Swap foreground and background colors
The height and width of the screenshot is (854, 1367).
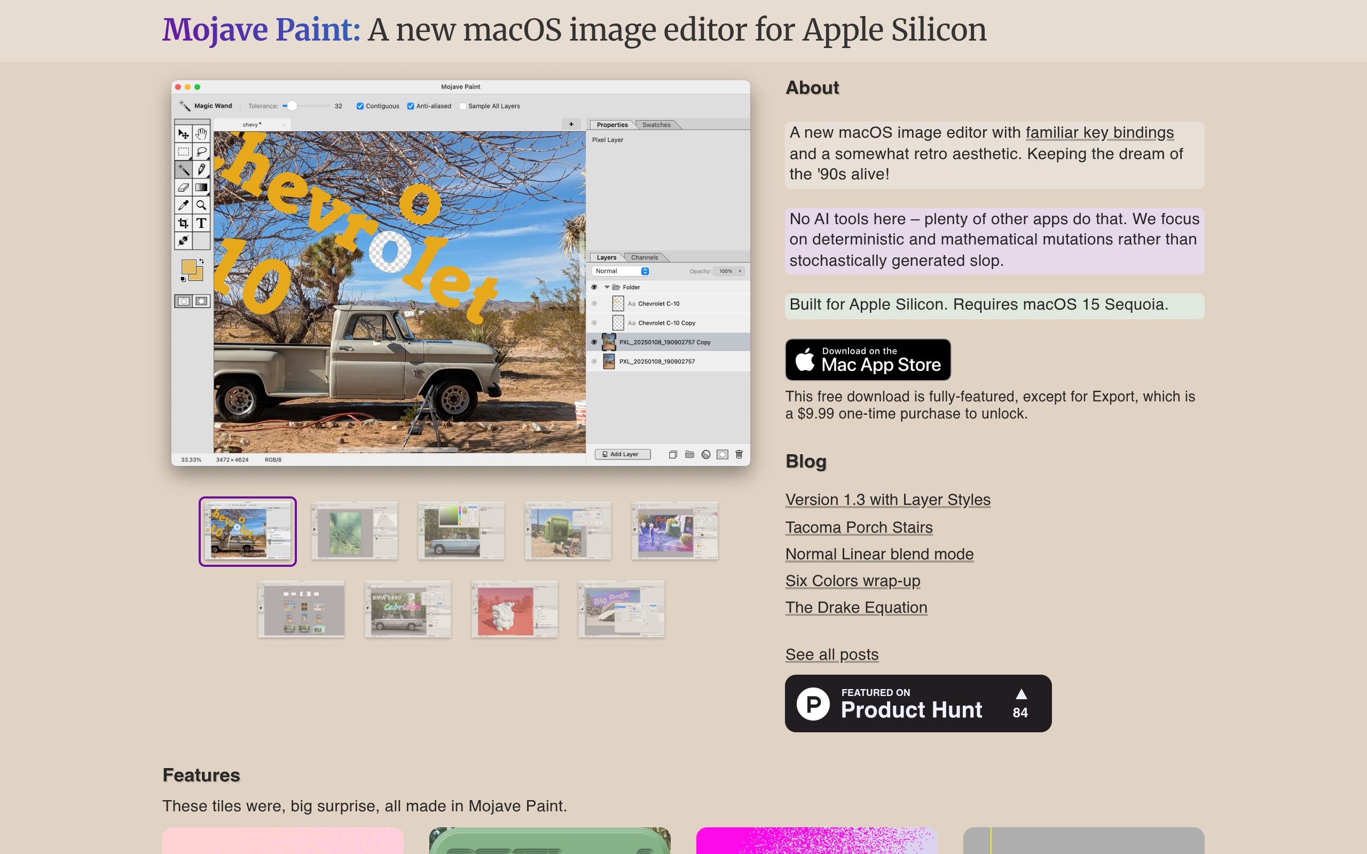(202, 261)
